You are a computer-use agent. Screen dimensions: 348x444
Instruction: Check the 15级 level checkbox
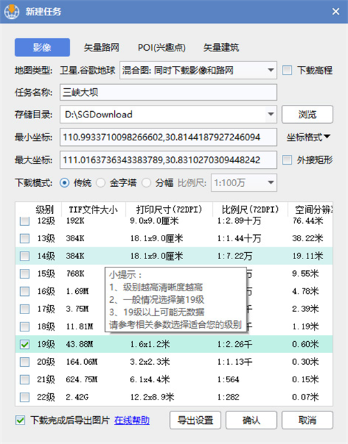click(x=24, y=274)
